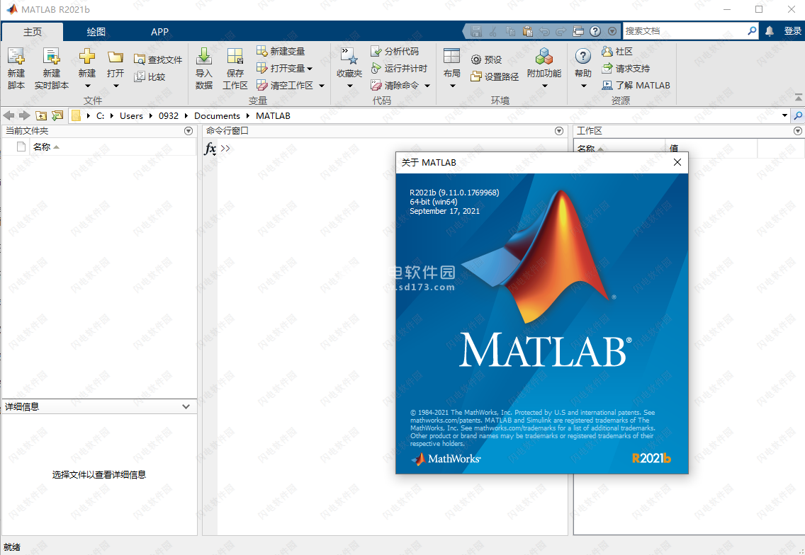Click 分析代码 analyze code
Screen dimensions: 805x555
(x=394, y=51)
